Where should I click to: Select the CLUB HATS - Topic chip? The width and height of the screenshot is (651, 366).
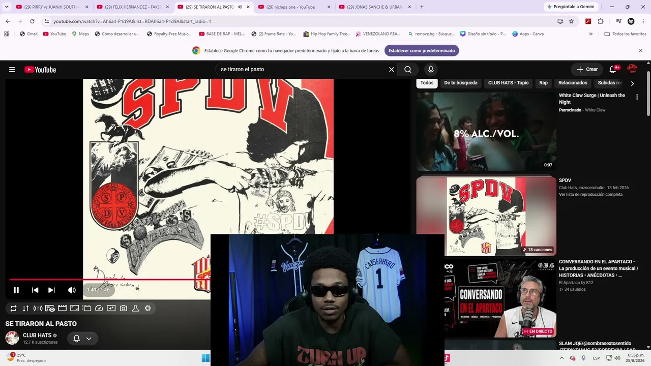tap(508, 83)
